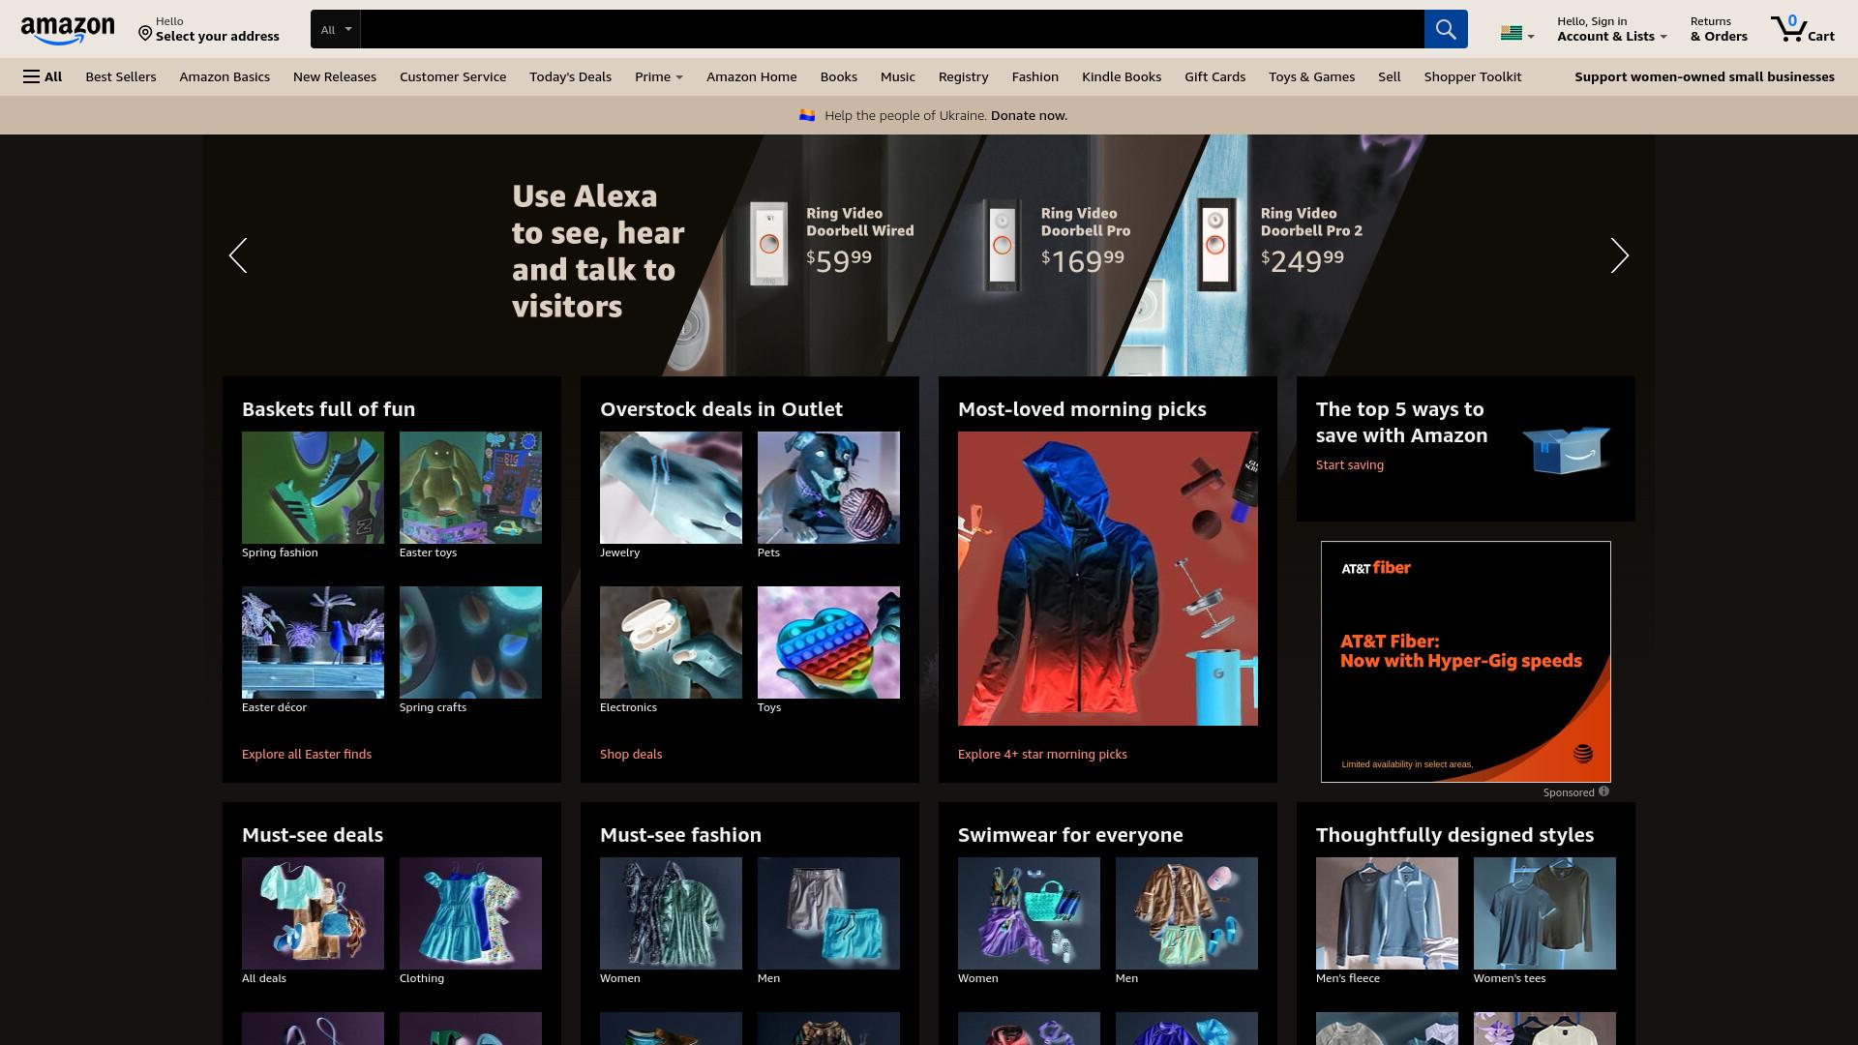Click Explore all Easter finds link

[x=307, y=754]
